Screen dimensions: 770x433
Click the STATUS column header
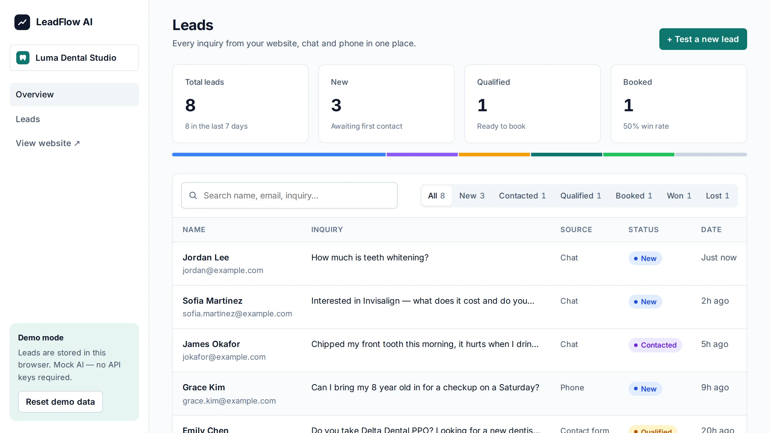coord(643,229)
